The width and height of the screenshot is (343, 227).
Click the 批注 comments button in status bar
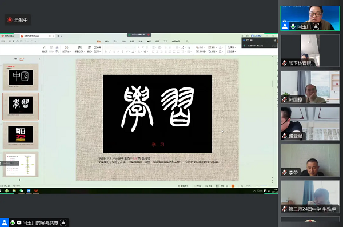click(209, 186)
